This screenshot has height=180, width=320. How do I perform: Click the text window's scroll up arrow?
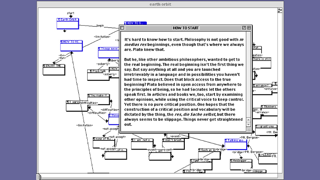[x=248, y=119]
